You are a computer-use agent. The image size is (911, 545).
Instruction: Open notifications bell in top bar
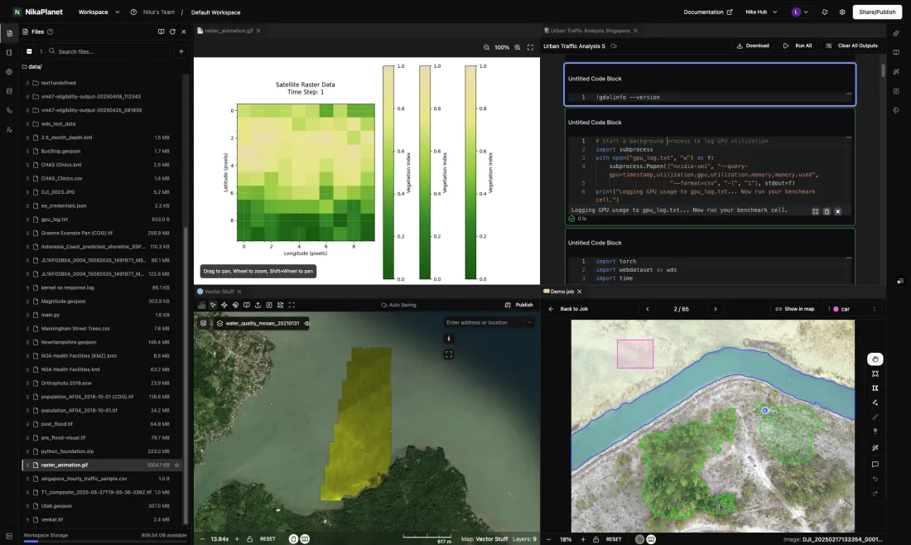click(x=824, y=12)
